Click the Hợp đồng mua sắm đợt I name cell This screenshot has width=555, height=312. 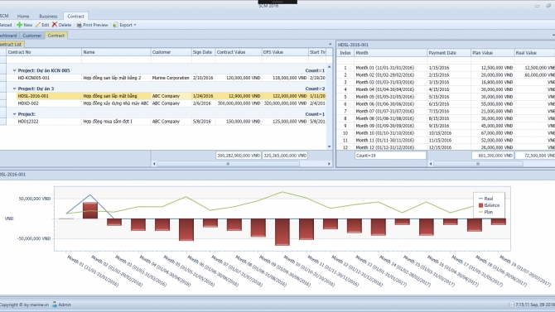click(116, 122)
